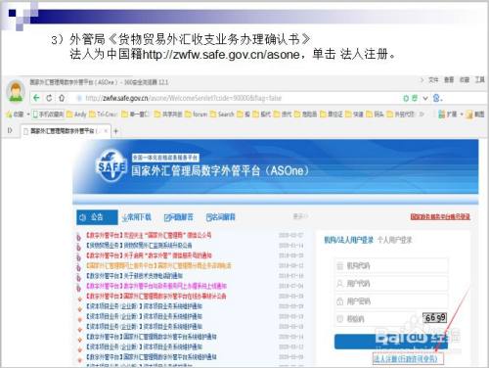Screen dimensions: 489x368
Task: Switch to the 名词解释 tab
Action: [x=221, y=217]
